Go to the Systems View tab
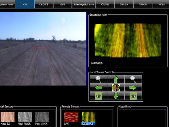 [x=7, y=4]
